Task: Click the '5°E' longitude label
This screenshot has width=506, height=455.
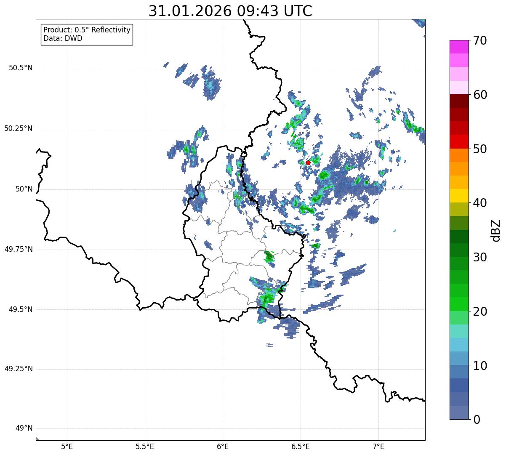Action: click(x=67, y=447)
